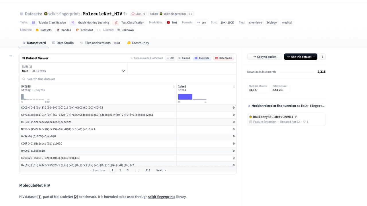Click the Duplicate button
The image size is (367, 206).
202,58
